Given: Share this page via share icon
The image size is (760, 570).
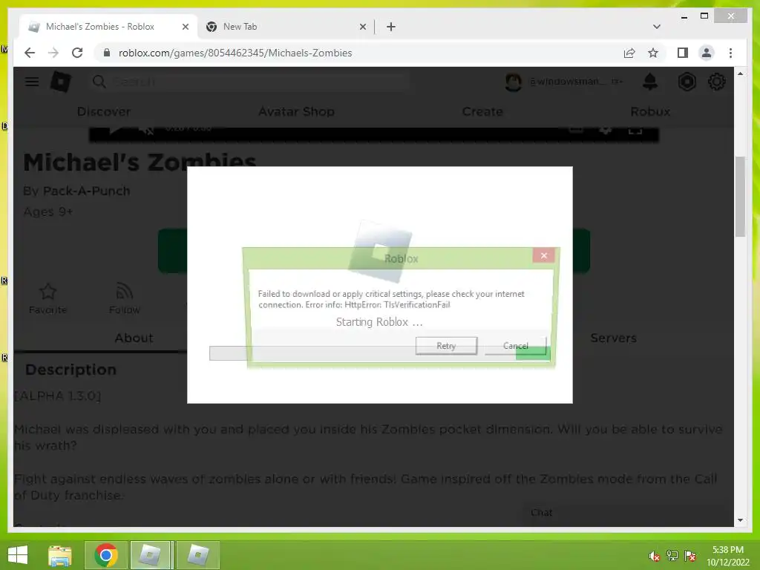Looking at the screenshot, I should (629, 53).
